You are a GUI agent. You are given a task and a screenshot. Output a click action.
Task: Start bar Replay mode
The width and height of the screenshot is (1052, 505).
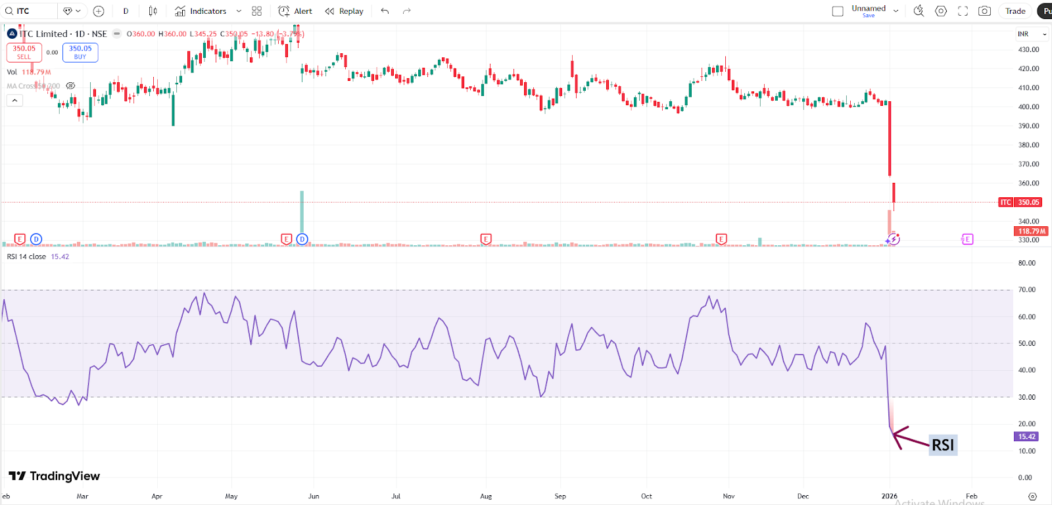(344, 11)
